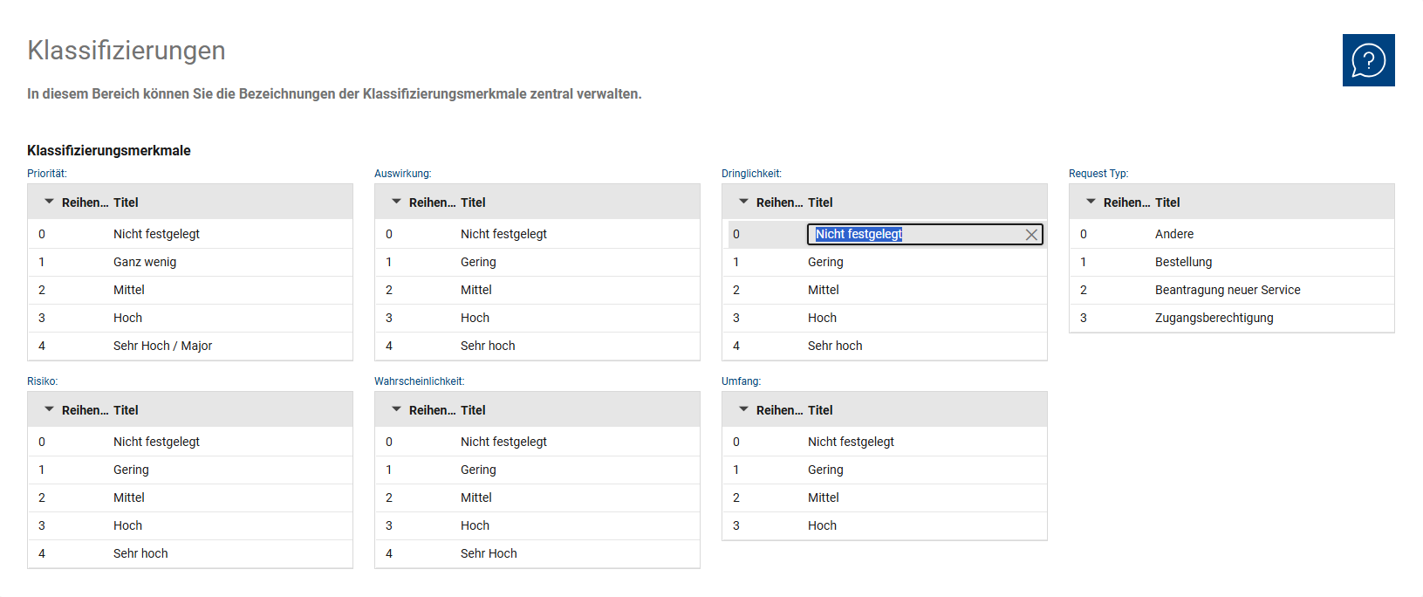The width and height of the screenshot is (1423, 597).
Task: Expand the Priorität table sort arrow
Action: [x=49, y=202]
